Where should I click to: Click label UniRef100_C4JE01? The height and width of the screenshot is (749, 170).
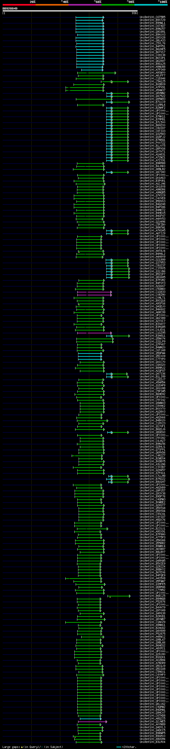click(152, 330)
